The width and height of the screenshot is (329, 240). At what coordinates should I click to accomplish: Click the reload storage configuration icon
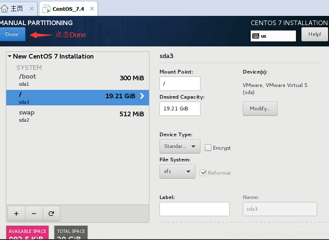point(51,214)
